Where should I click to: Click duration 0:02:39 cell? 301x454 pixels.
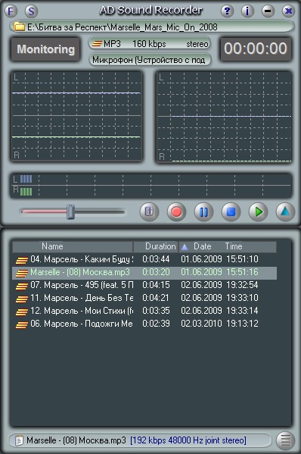pyautogui.click(x=156, y=324)
